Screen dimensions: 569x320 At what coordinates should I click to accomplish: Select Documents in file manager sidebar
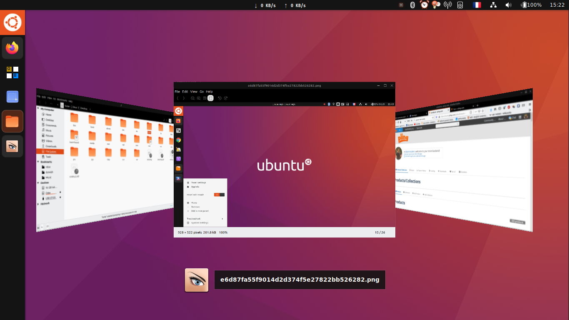coord(50,125)
